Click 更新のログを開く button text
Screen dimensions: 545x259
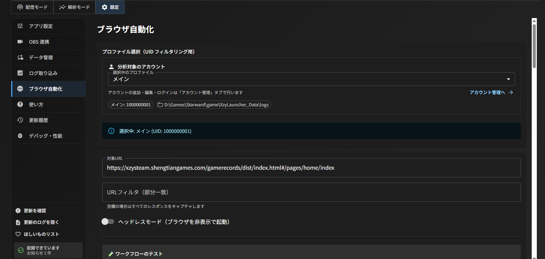click(x=41, y=222)
